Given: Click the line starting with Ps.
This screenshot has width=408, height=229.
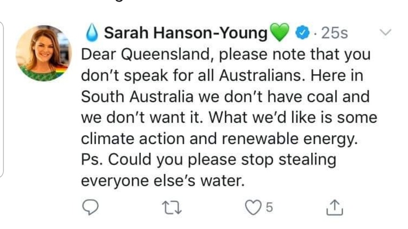Looking at the screenshot, I should click(208, 159).
